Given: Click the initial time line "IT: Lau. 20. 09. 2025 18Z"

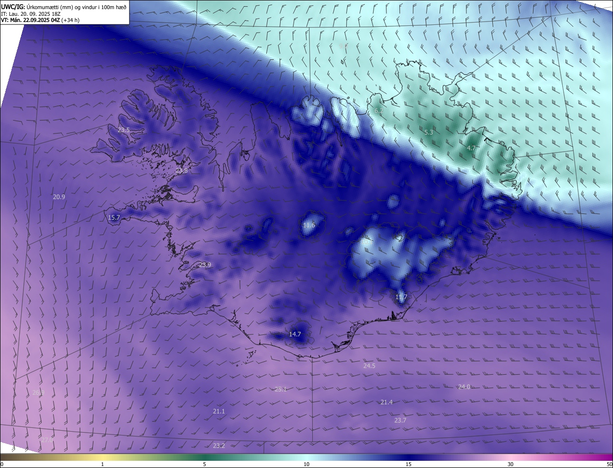Looking at the screenshot, I should coord(30,13).
